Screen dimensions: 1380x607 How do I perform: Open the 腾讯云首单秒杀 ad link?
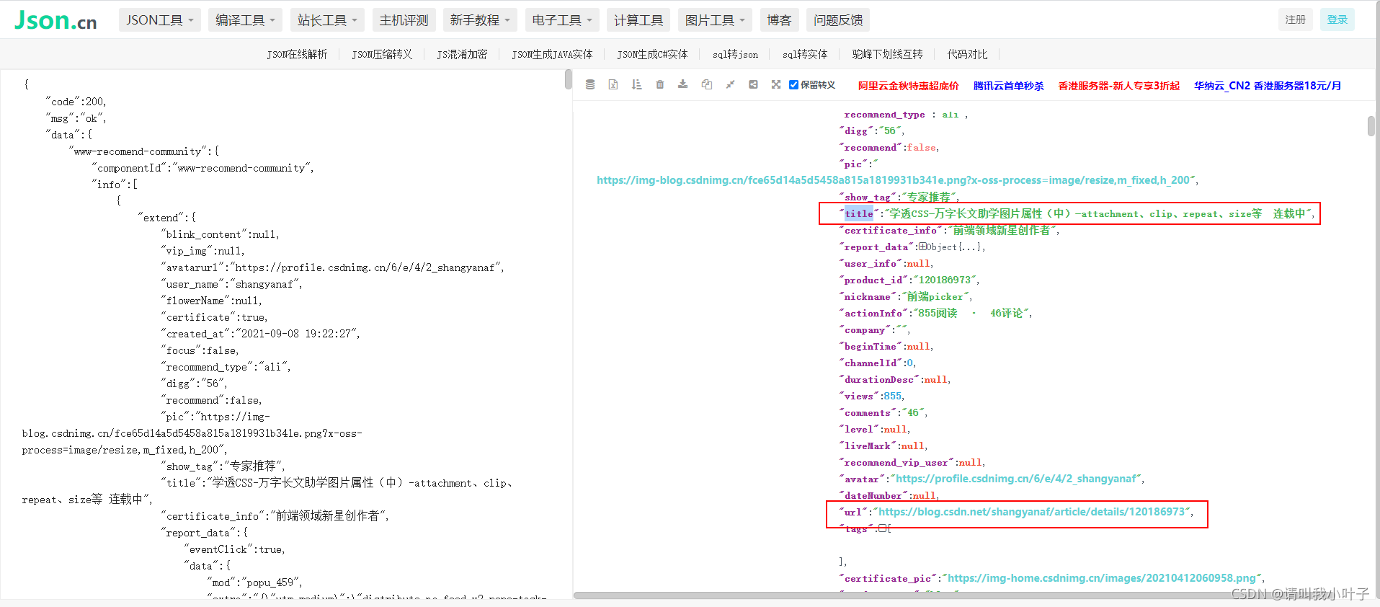click(x=1008, y=85)
